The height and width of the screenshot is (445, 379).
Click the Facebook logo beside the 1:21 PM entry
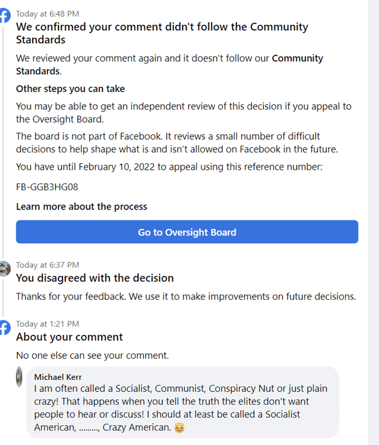5,328
